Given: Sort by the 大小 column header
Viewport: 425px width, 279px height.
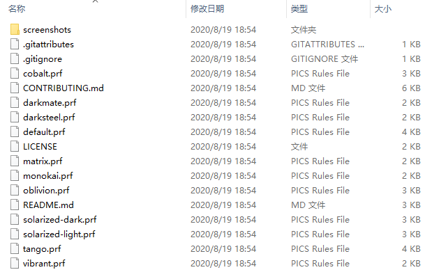Looking at the screenshot, I should 383,9.
